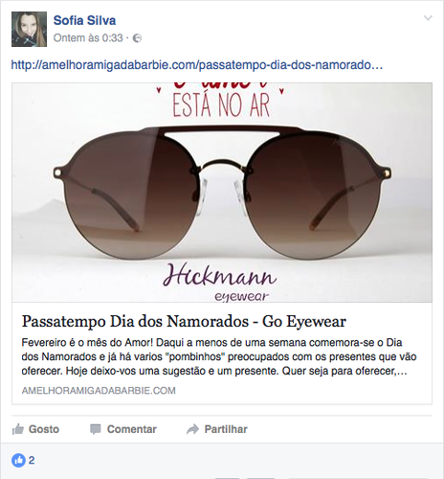Image resolution: width=444 pixels, height=479 pixels.
Task: Click the public audience globe icon
Action: 137,38
